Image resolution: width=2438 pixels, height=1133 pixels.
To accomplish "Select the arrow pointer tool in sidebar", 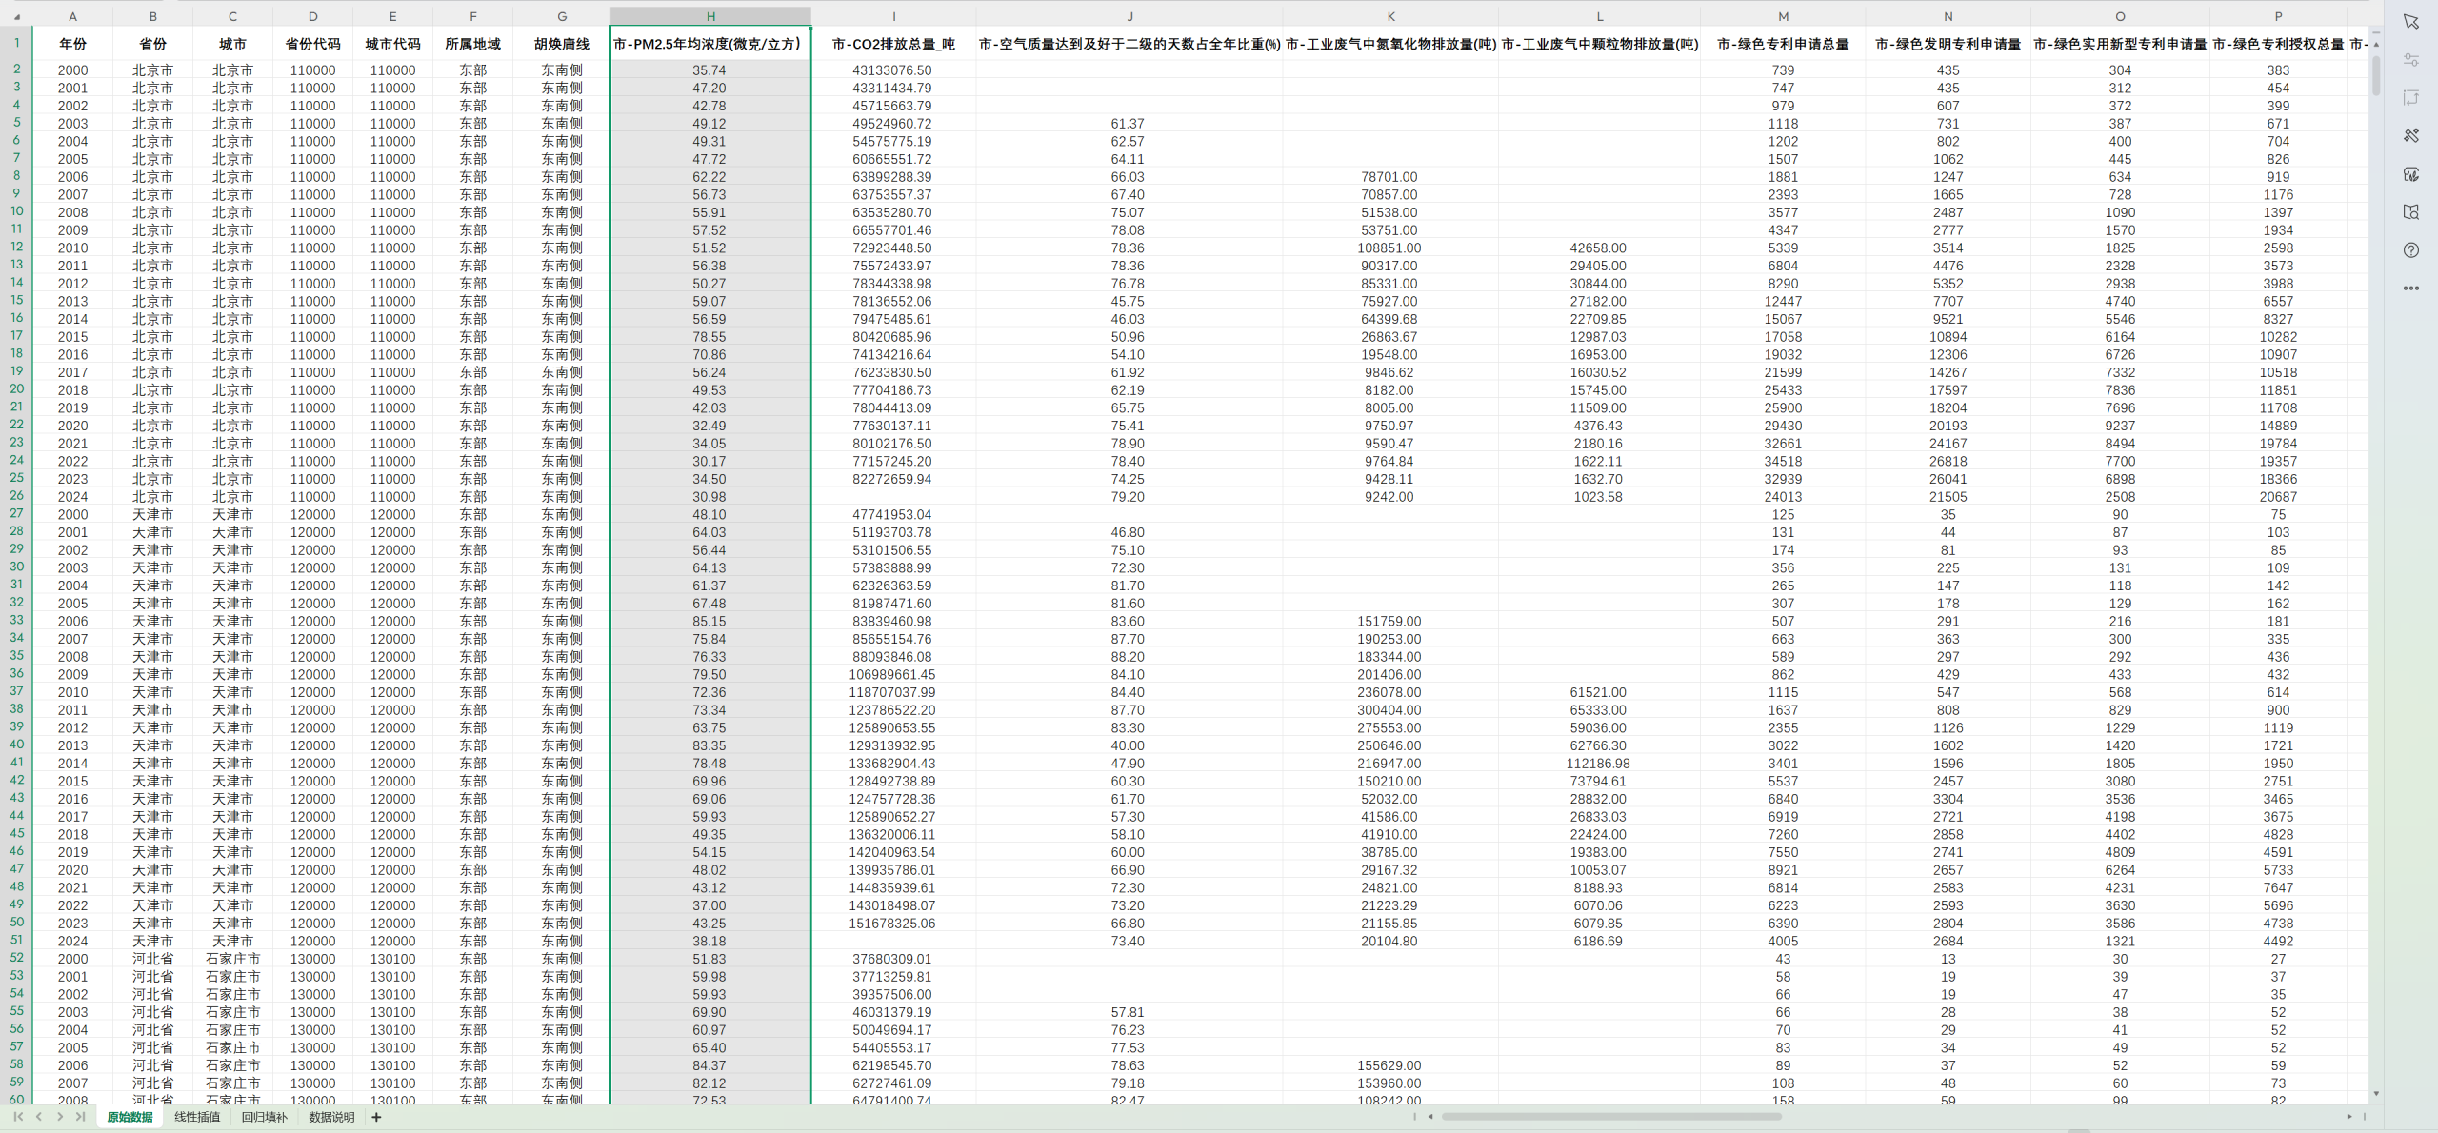I will point(2410,22).
